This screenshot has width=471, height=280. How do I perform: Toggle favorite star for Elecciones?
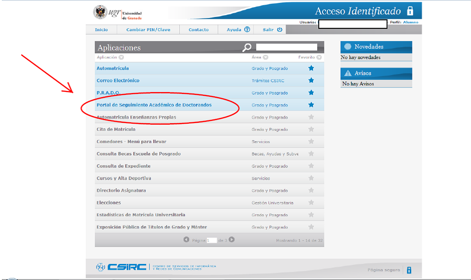click(311, 203)
